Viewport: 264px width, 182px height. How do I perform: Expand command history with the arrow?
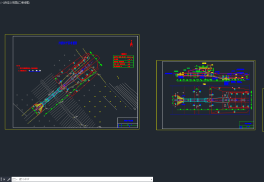click(x=151, y=179)
